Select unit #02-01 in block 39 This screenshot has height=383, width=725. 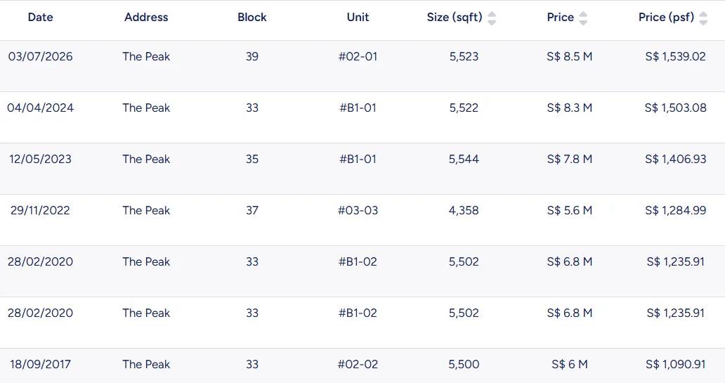click(x=358, y=56)
